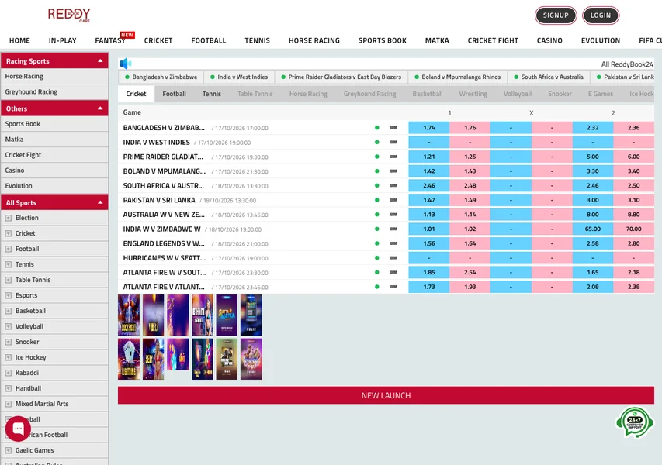Open PAKISTAN V SRI LANKA match

pyautogui.click(x=159, y=200)
